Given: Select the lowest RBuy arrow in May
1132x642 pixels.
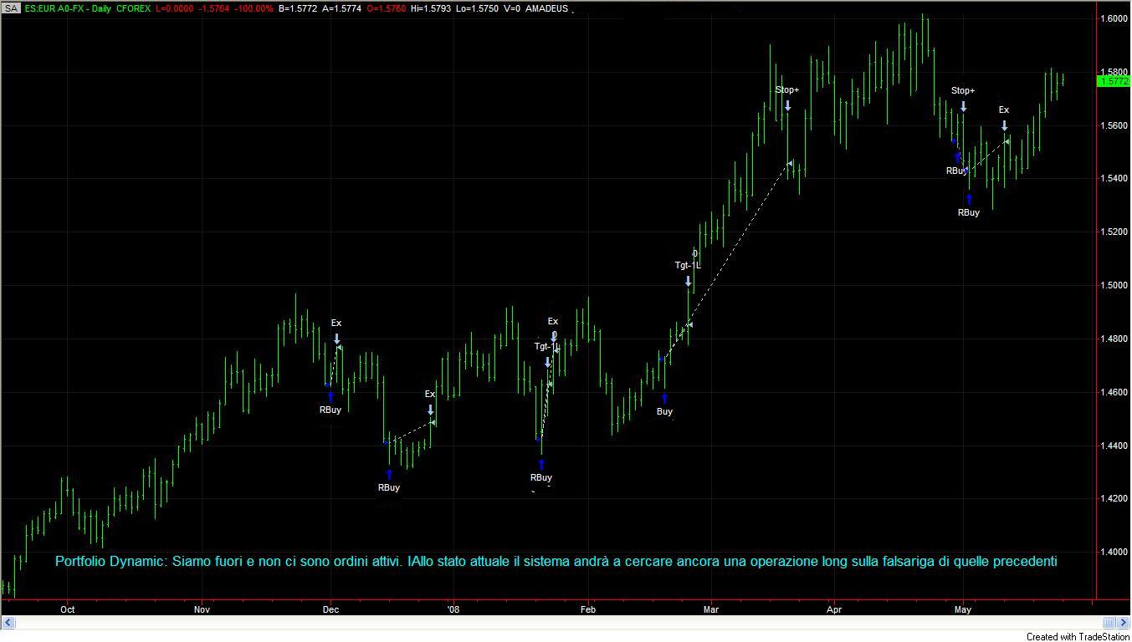Looking at the screenshot, I should point(969,200).
